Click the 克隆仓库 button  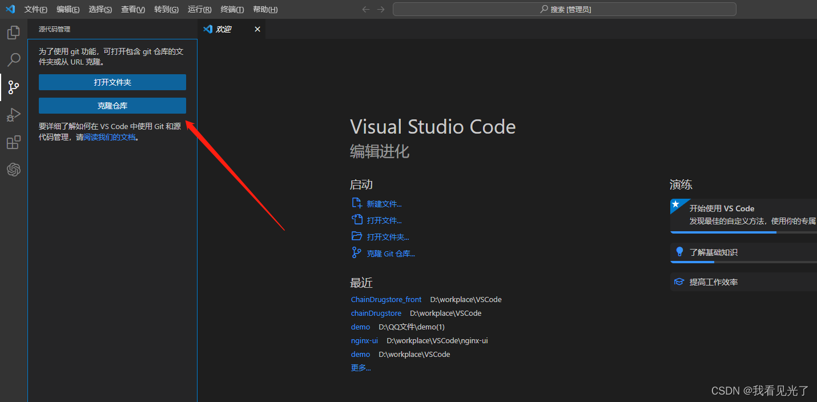112,106
